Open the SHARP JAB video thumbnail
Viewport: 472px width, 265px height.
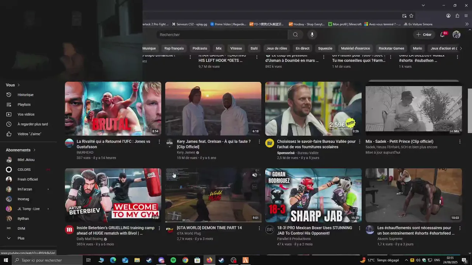tap(313, 195)
